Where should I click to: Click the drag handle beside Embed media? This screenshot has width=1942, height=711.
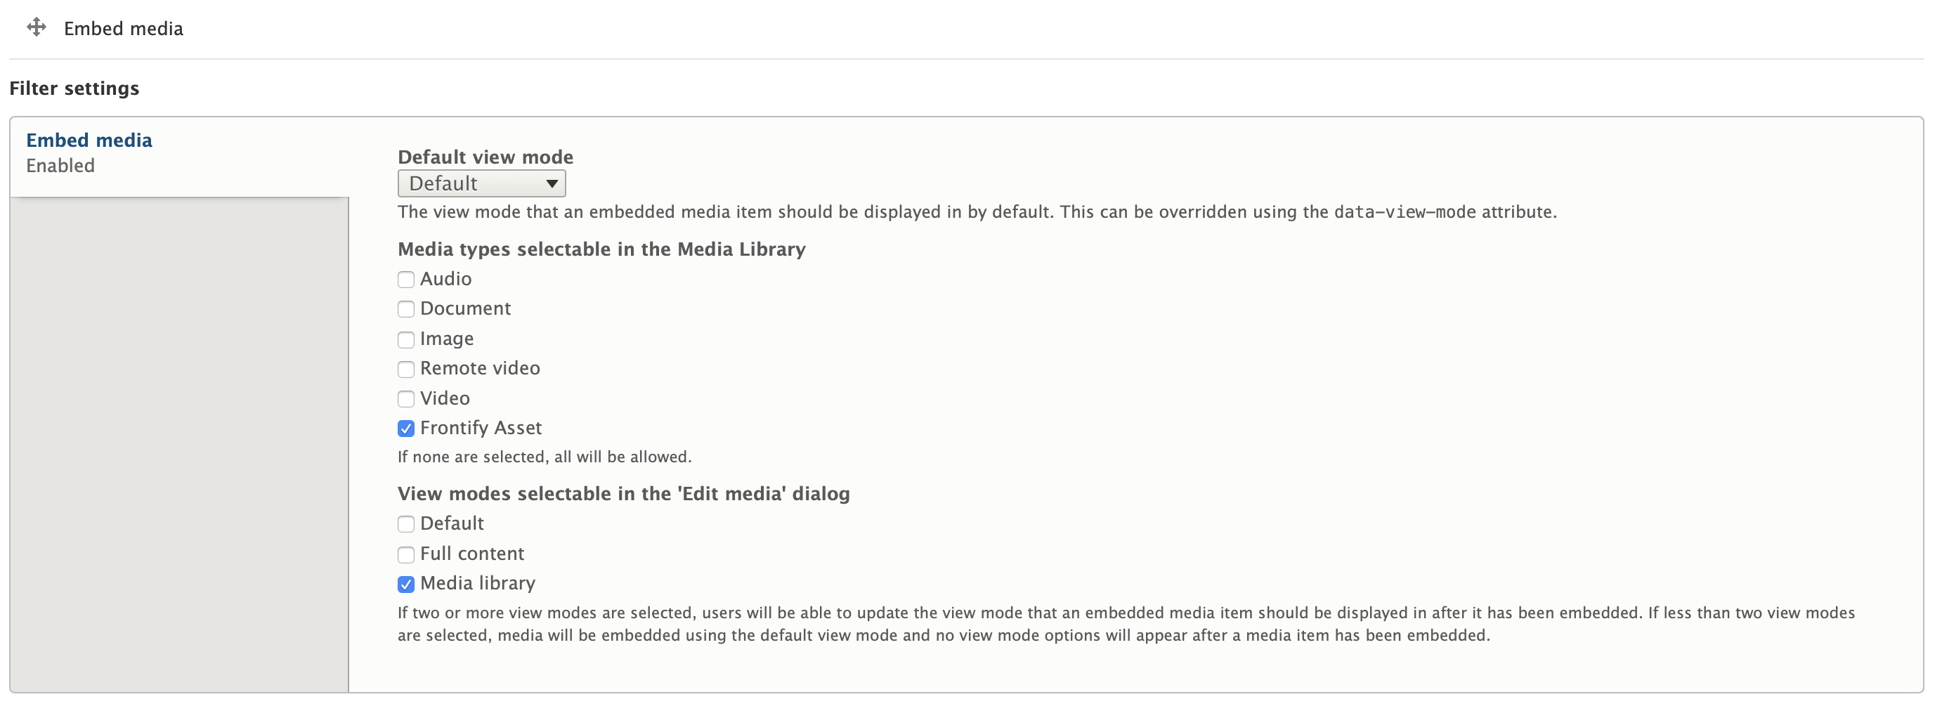[x=37, y=28]
